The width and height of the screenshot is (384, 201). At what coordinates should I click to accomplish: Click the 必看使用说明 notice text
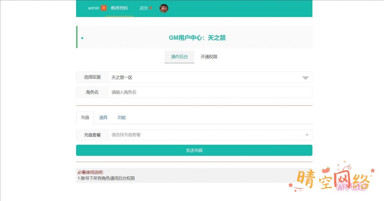point(91,172)
